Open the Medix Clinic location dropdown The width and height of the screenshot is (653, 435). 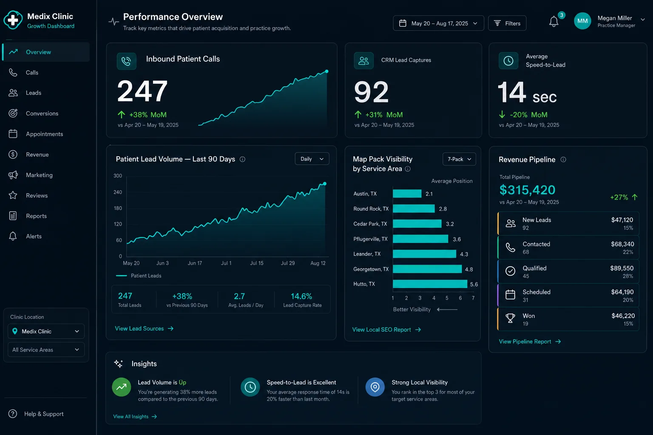click(x=46, y=331)
